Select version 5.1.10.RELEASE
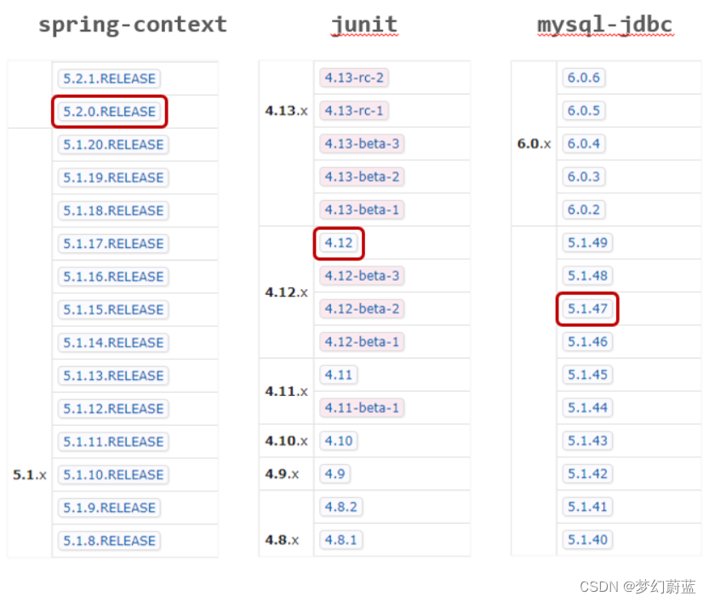The height and width of the screenshot is (602, 709). coord(113,474)
